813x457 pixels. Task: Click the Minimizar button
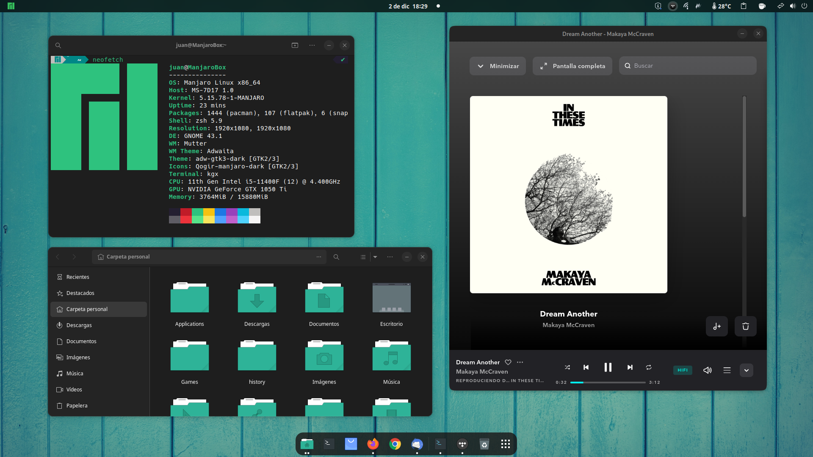(x=498, y=66)
